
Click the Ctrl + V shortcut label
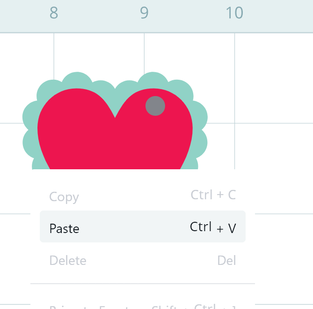[213, 227]
